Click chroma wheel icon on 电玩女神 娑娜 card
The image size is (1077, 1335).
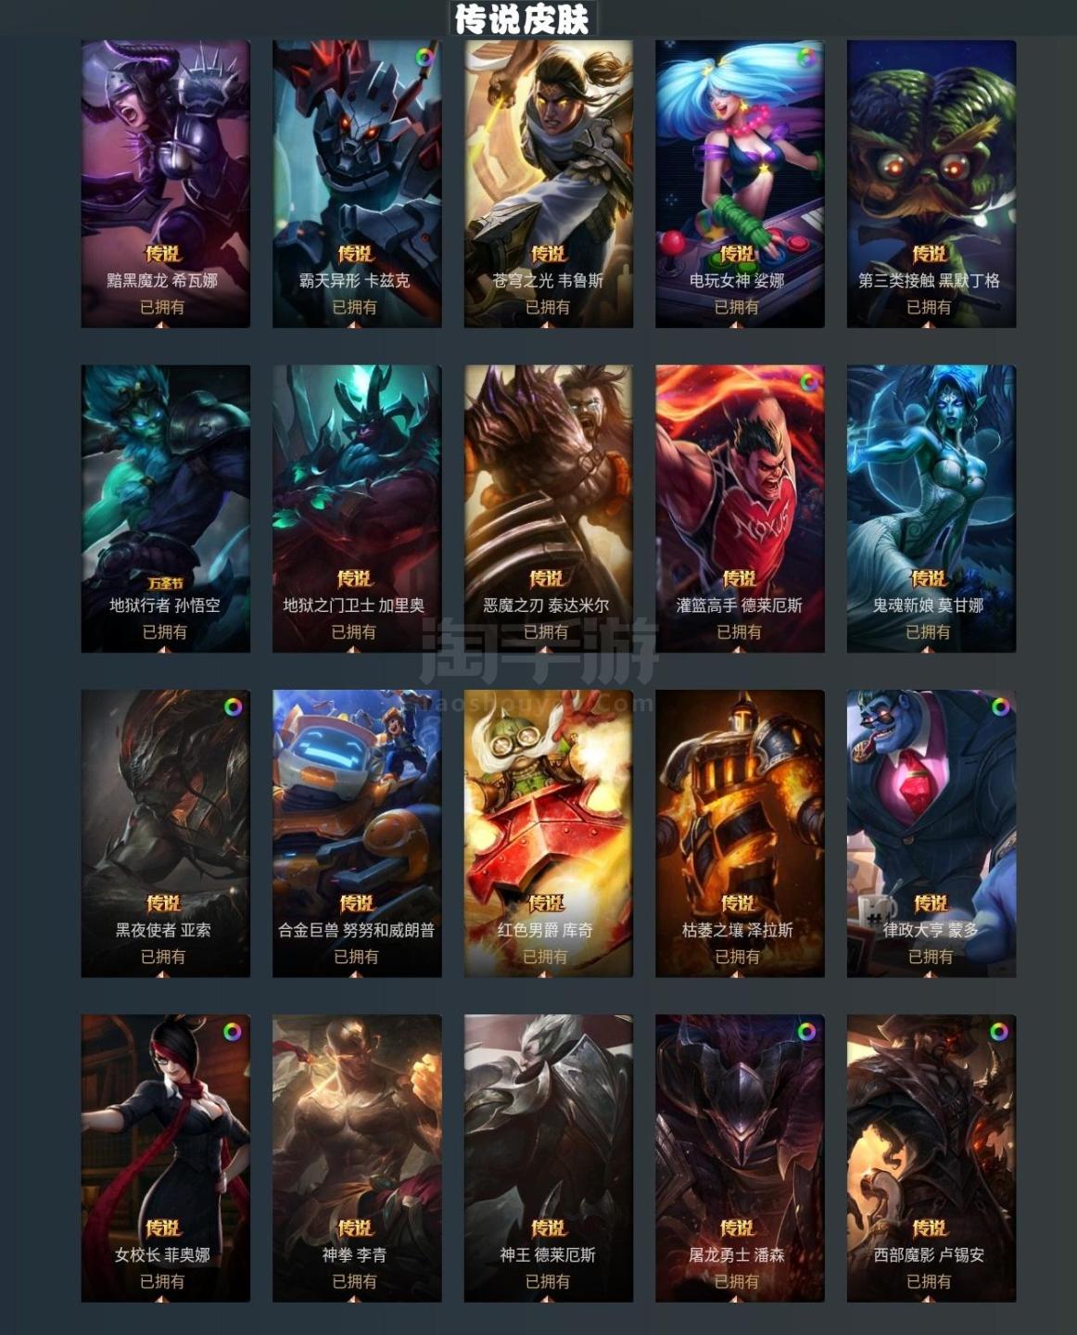(x=808, y=57)
